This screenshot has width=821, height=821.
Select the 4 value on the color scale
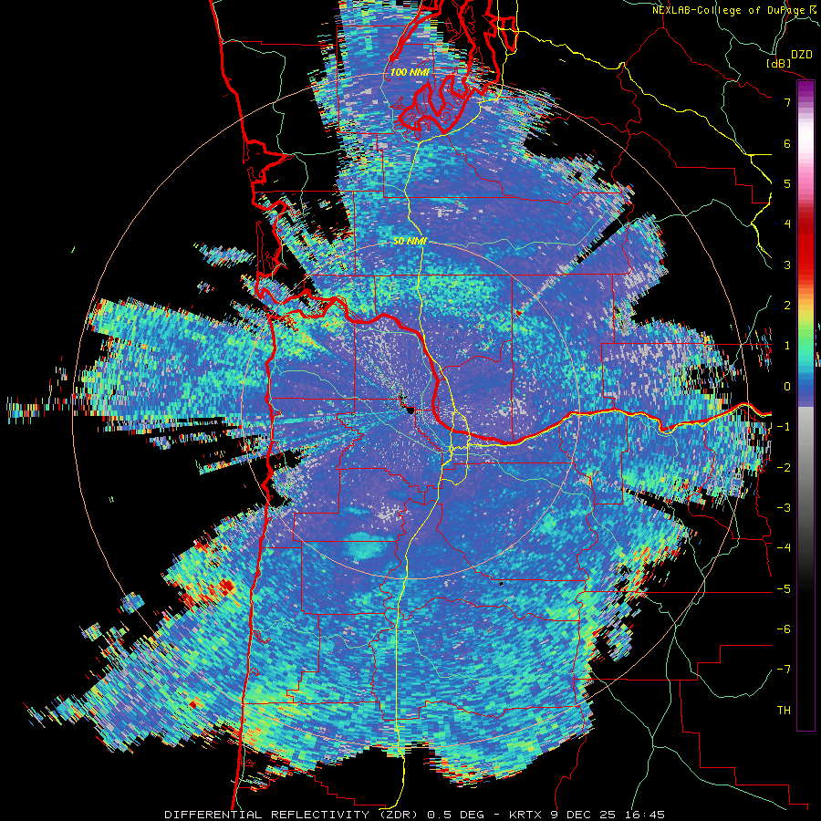[787, 224]
